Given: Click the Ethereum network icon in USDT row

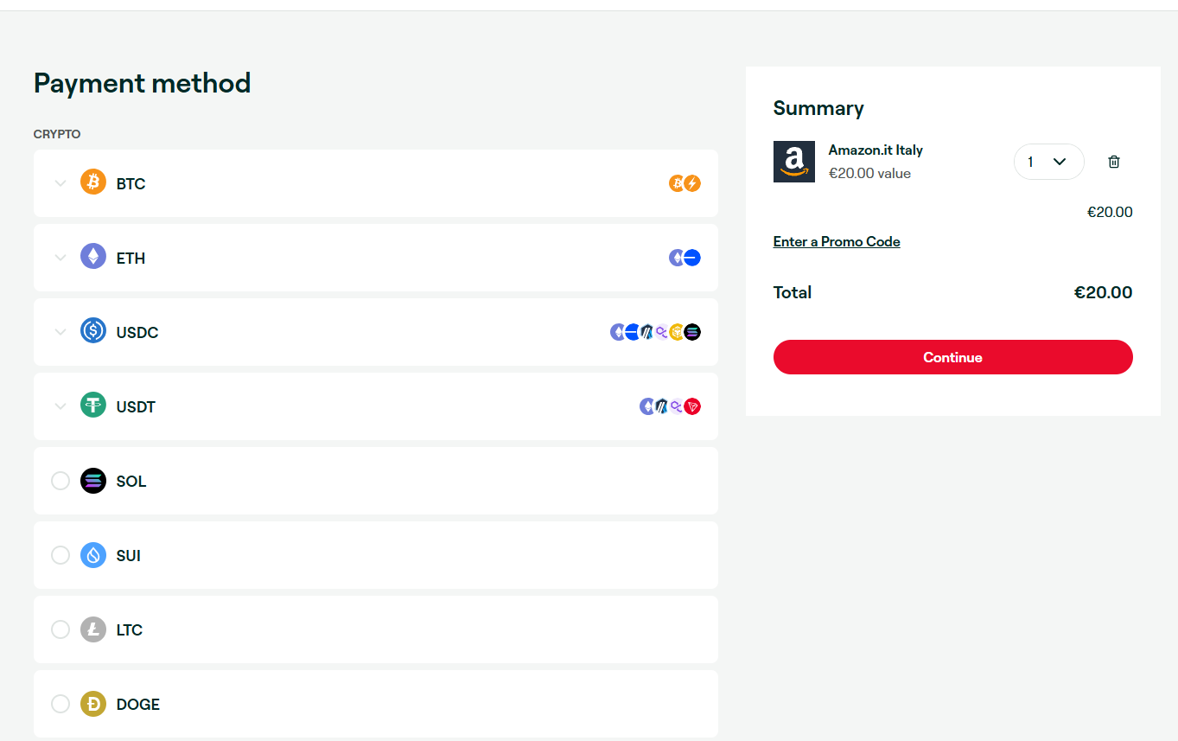Looking at the screenshot, I should pos(647,406).
